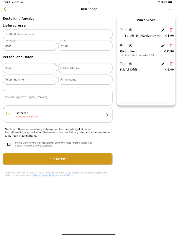Tap the back arrow icon
Viewport: 177px width, 236px height.
click(5, 9)
